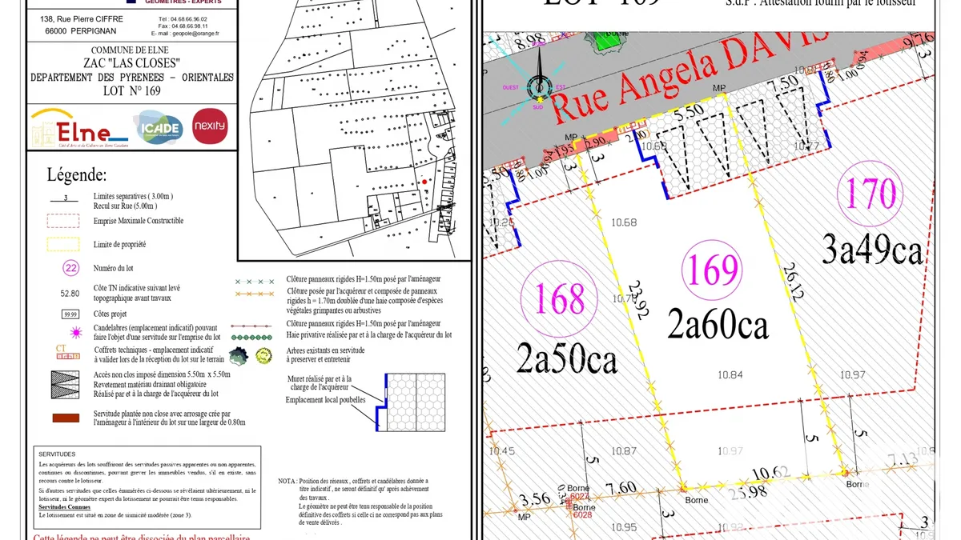Viewport: 961px width, 540px height.
Task: Click the 'Arbres existants en servitude' label
Action: (324, 350)
